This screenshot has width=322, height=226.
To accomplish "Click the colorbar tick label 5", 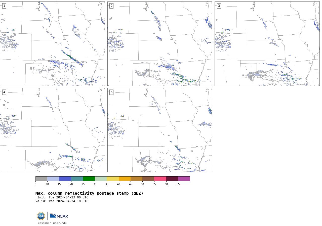I will tap(35, 184).
